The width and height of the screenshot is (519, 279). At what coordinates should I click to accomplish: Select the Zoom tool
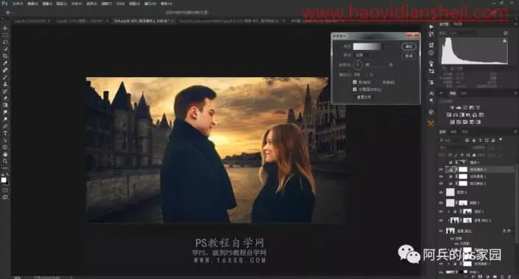[x=5, y=161]
